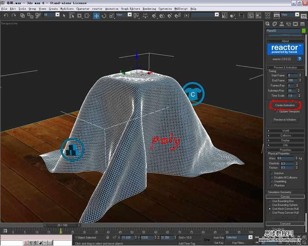Toggle Disable All Collisions checkbox
The height and width of the screenshot is (246, 308).
pos(272,177)
